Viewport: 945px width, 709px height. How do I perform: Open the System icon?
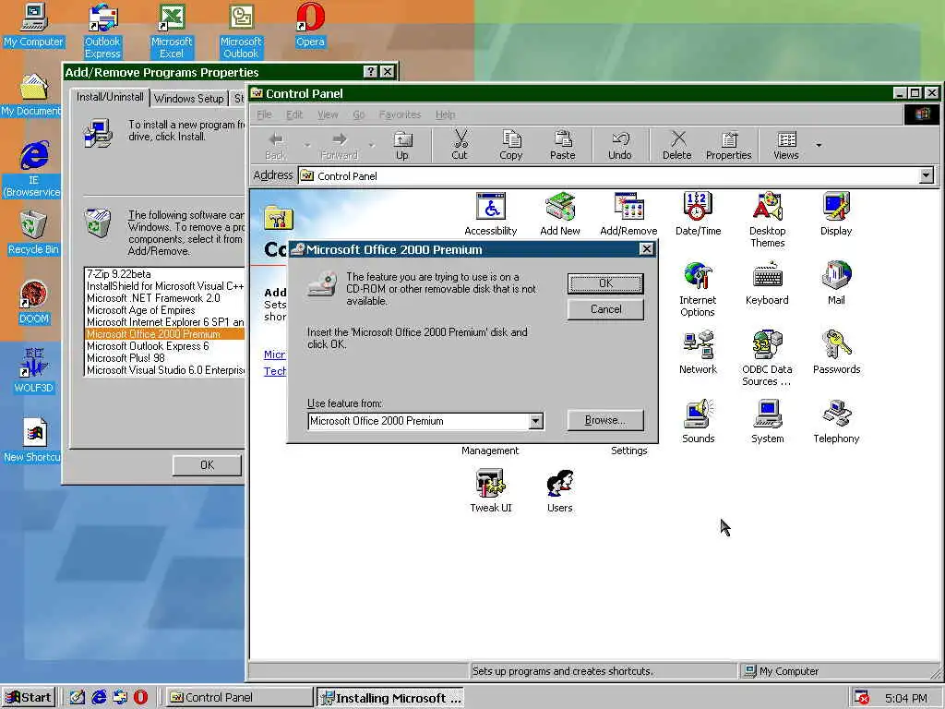coord(767,422)
